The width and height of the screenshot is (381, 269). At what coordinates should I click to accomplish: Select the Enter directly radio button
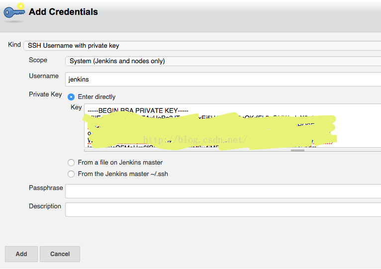tap(71, 97)
